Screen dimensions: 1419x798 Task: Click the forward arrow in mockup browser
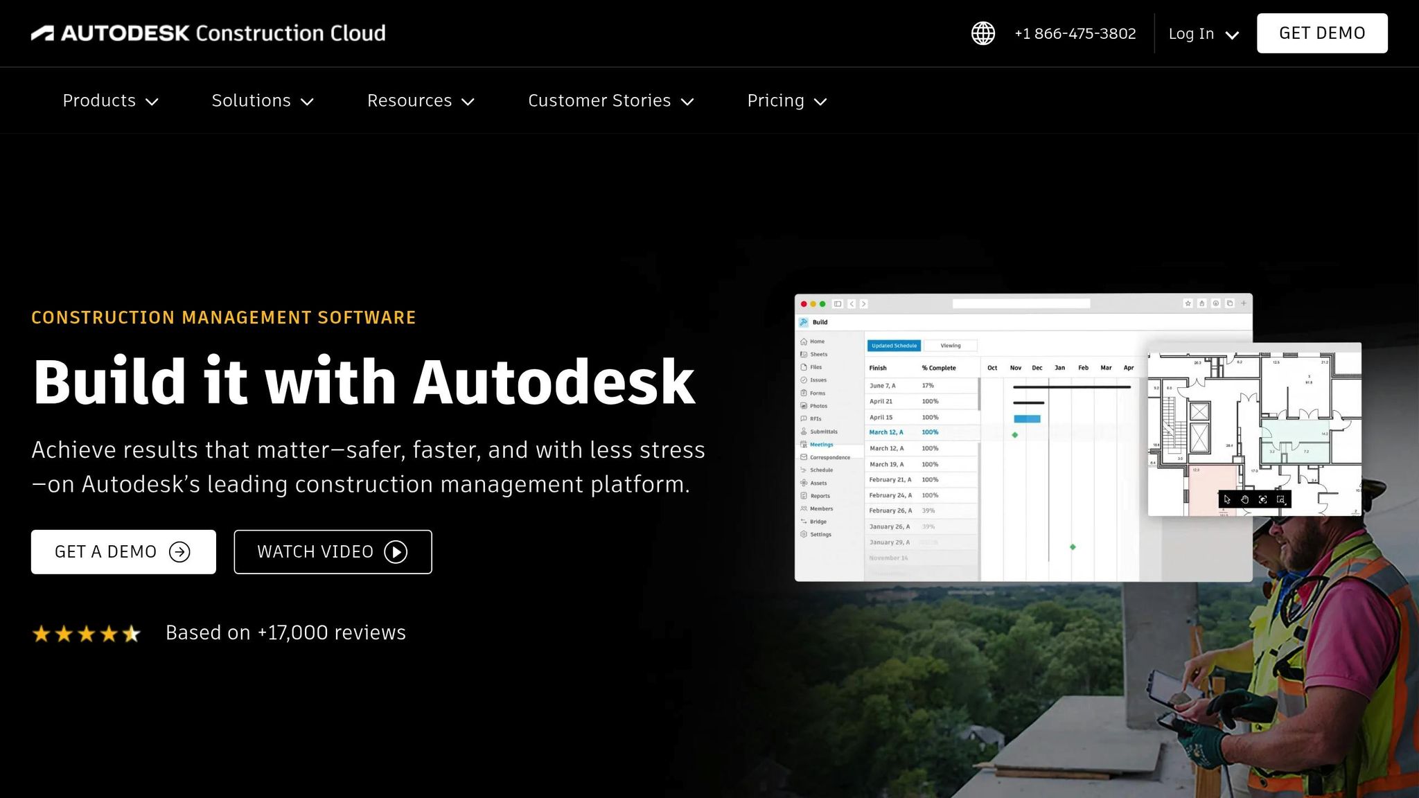(x=863, y=303)
